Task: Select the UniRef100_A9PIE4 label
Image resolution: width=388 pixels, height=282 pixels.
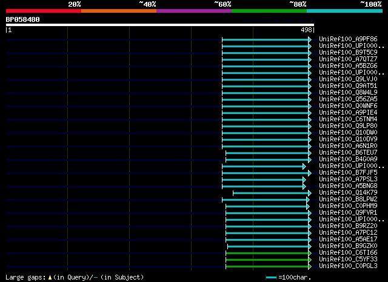Action: click(x=348, y=113)
